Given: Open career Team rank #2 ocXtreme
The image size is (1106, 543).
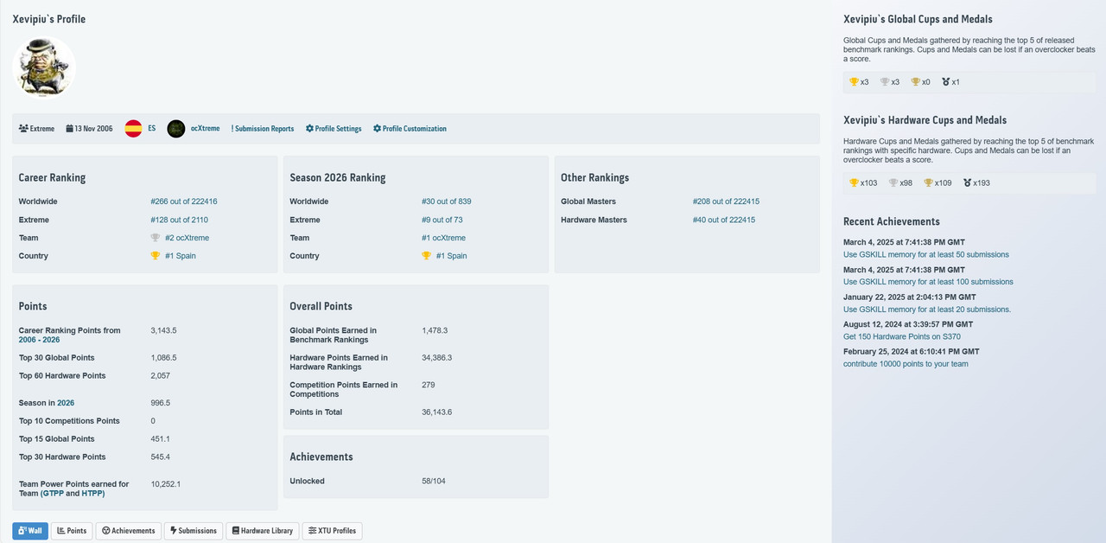Looking at the screenshot, I should click(187, 238).
